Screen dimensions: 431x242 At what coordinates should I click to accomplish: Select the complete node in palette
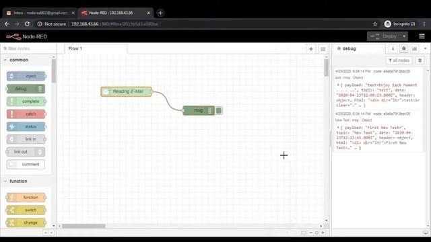(26, 102)
